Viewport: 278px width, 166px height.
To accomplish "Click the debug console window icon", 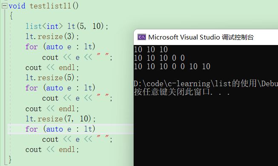I will point(141,37).
